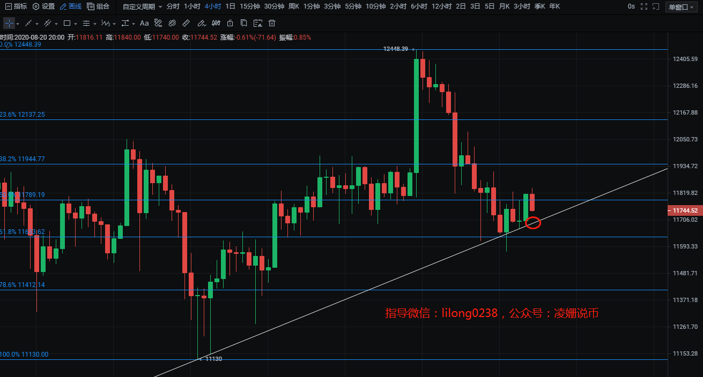The height and width of the screenshot is (377, 703).
Task: Open 设置 settings
Action: (x=44, y=6)
